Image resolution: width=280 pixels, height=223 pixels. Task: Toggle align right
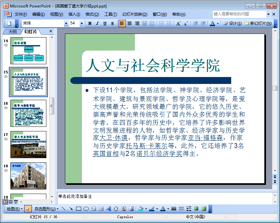tap(137, 23)
